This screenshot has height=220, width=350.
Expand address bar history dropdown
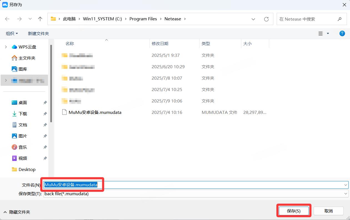[x=253, y=19]
